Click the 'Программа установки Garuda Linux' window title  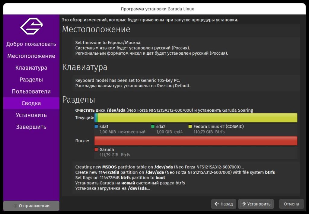158,9
